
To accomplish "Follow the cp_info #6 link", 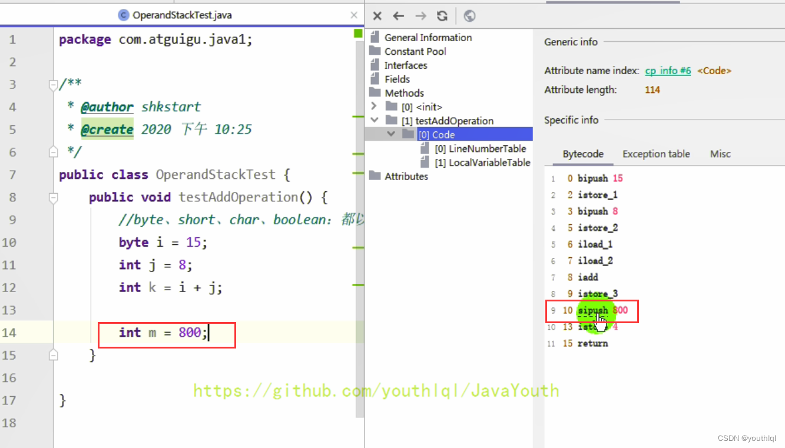I will (x=668, y=71).
